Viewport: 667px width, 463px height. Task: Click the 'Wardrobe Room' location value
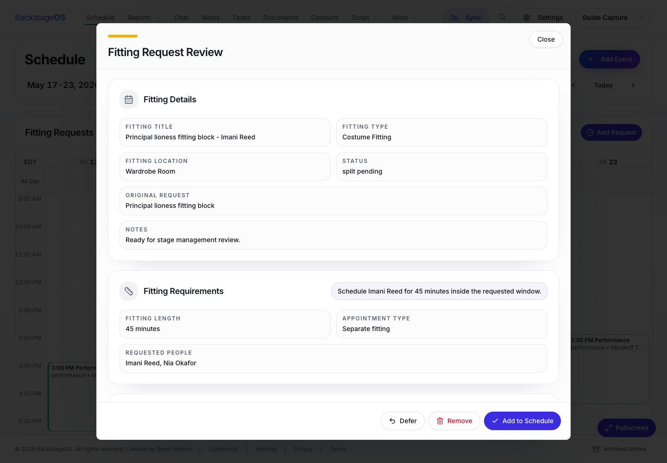point(151,171)
